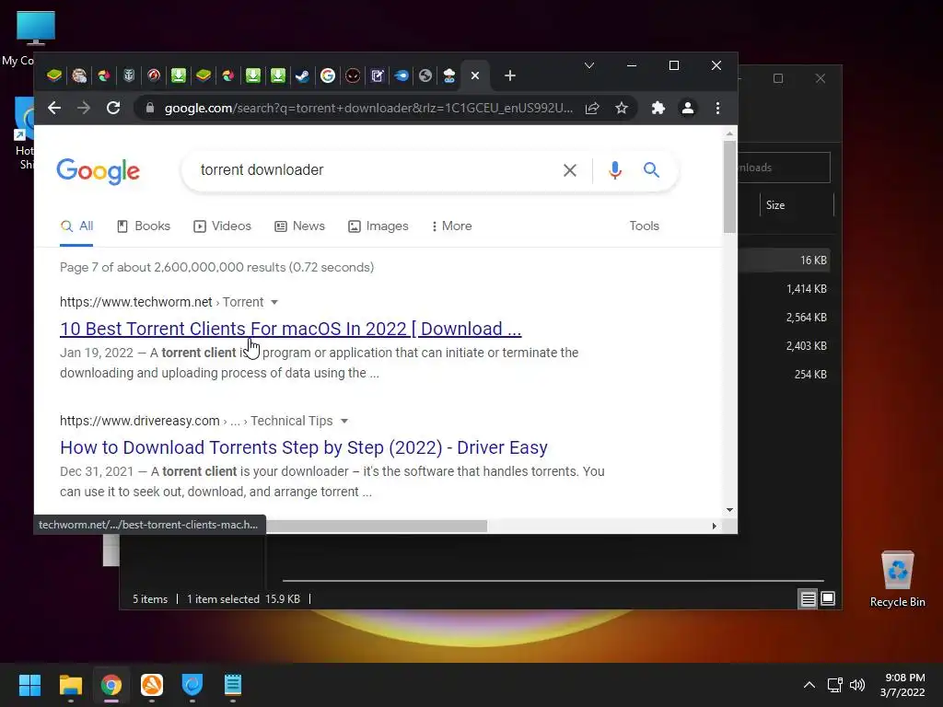The image size is (943, 707).
Task: Reload the Google search page
Action: pos(113,109)
